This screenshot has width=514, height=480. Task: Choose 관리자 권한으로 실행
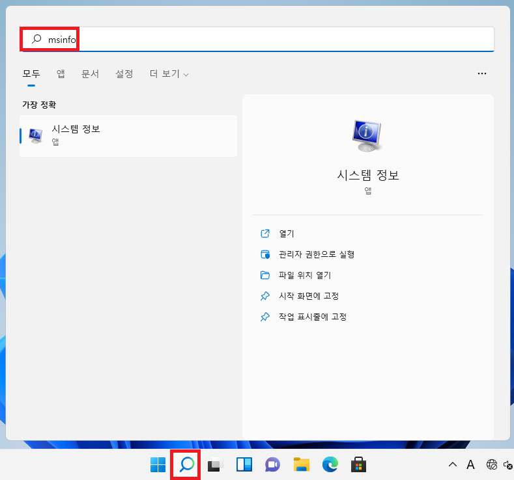(x=317, y=254)
